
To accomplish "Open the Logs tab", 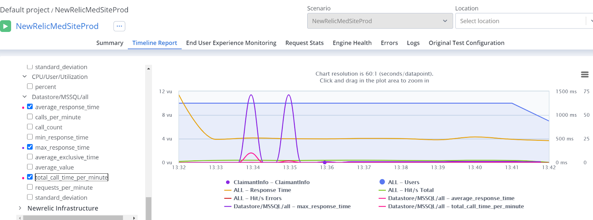I will [413, 43].
